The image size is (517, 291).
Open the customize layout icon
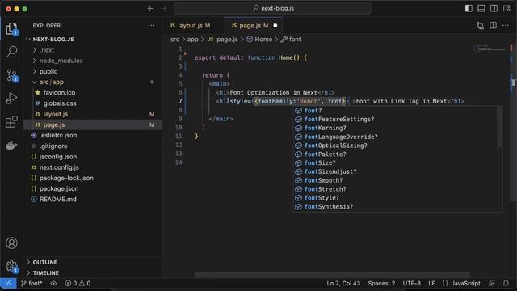pos(506,8)
